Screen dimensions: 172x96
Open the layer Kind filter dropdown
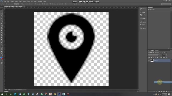(151, 53)
